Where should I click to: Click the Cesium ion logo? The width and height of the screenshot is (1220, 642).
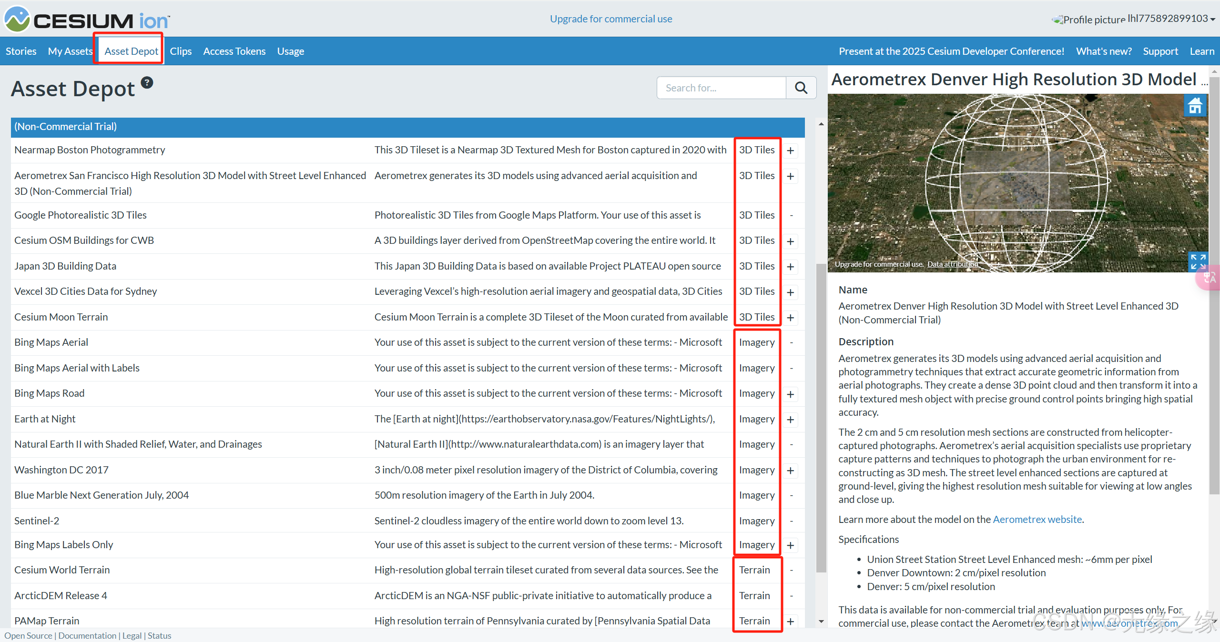click(x=87, y=20)
